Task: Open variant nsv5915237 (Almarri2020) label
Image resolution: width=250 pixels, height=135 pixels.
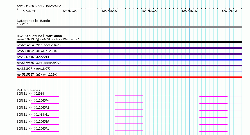Action: [x=37, y=75]
